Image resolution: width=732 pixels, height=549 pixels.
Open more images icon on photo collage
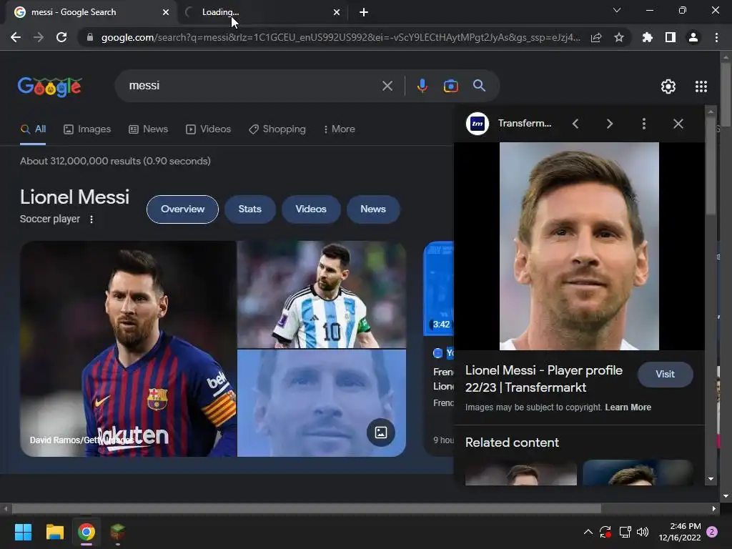(381, 432)
